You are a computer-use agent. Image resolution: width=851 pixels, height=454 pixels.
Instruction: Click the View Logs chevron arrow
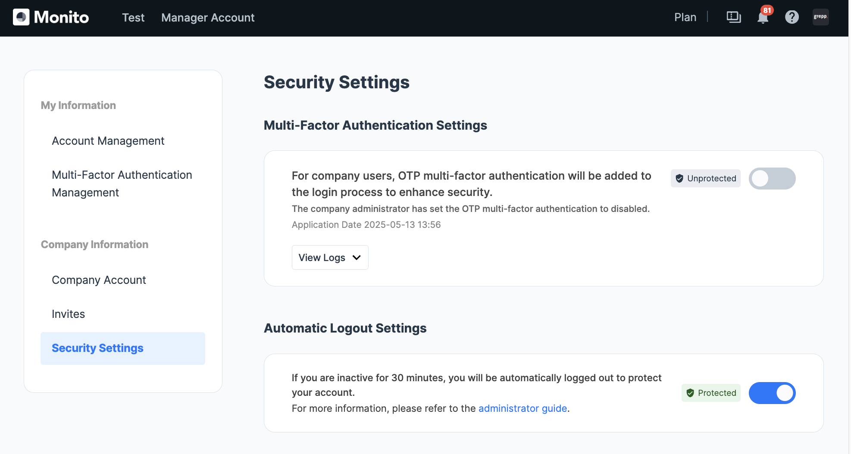coord(357,258)
